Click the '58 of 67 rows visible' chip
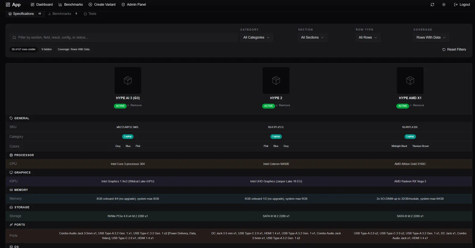475x248 pixels. [x=23, y=49]
